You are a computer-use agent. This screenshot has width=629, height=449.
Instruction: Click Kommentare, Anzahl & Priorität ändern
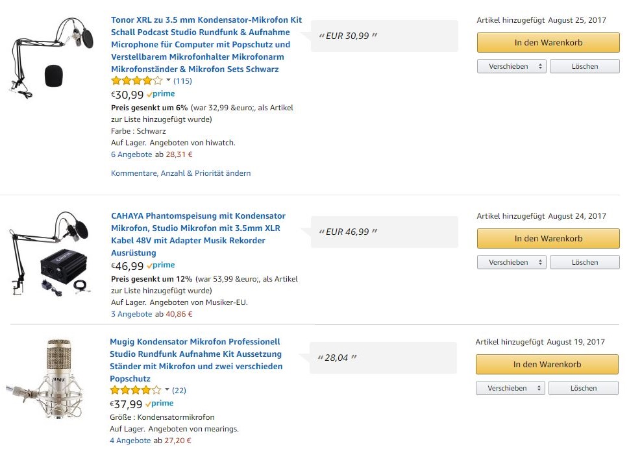[x=180, y=173]
